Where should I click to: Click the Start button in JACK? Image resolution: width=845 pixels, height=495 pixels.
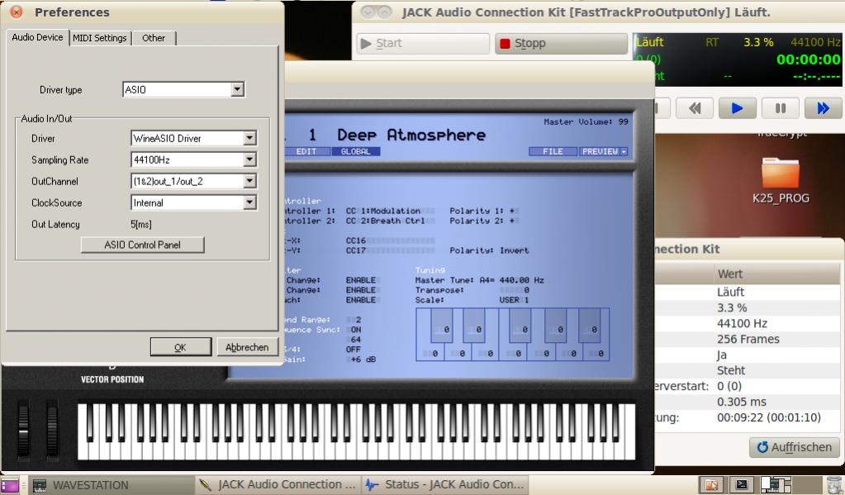coord(423,43)
